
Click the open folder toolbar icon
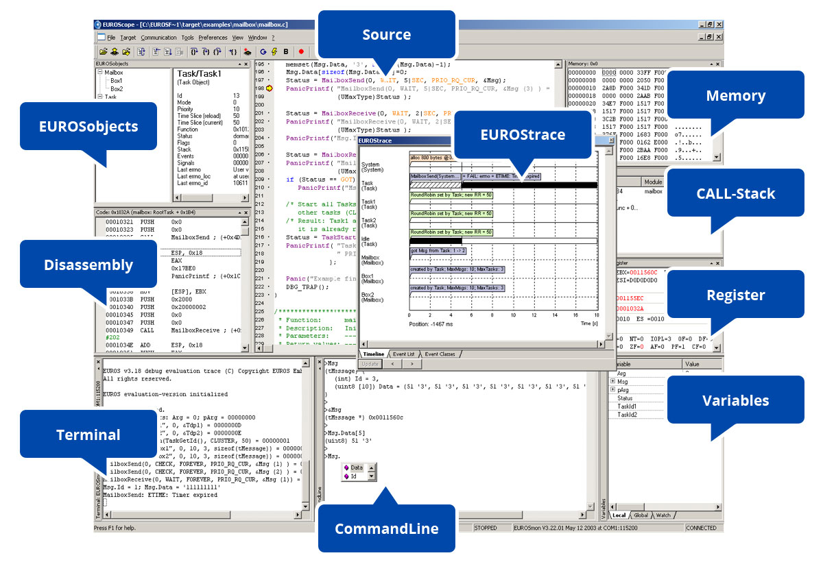point(103,51)
